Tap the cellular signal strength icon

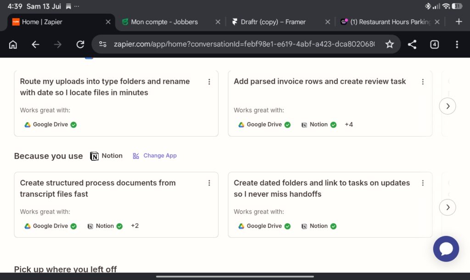tap(436, 6)
